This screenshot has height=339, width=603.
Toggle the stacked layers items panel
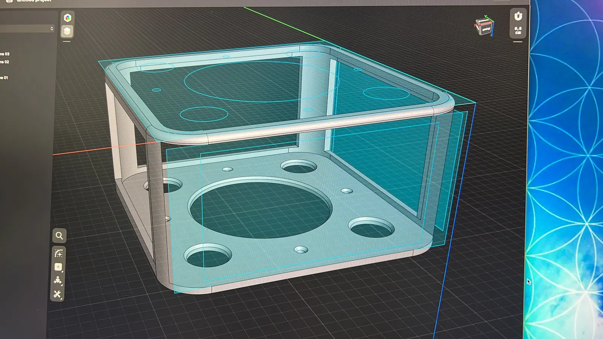pos(67,31)
